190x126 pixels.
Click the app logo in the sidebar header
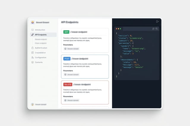pos(33,22)
